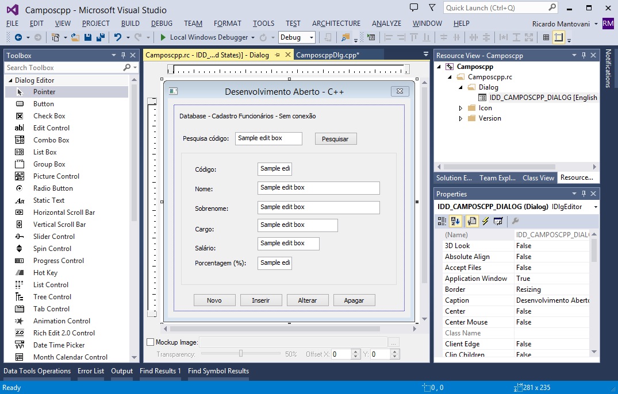618x394 pixels.
Task: Open the BUILD menu
Action: 130,24
